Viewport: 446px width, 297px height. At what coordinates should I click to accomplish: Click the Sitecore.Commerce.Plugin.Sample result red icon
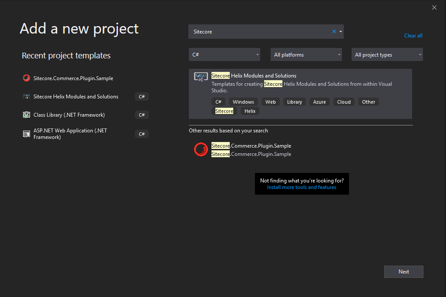[201, 149]
